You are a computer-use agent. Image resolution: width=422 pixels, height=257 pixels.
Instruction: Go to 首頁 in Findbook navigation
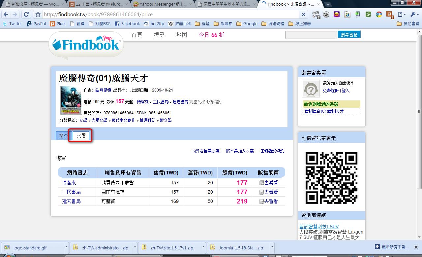coord(137,35)
